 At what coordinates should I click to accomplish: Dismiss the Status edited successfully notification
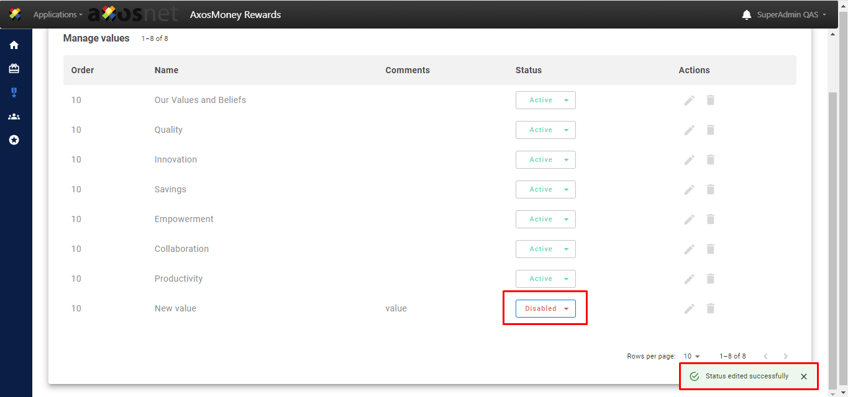point(804,377)
